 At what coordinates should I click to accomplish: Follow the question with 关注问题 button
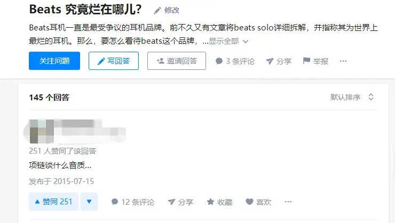[x=54, y=61]
